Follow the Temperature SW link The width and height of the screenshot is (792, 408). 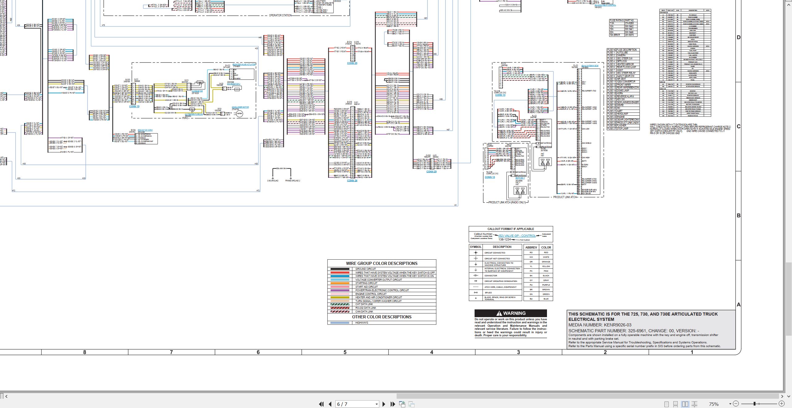(194, 114)
